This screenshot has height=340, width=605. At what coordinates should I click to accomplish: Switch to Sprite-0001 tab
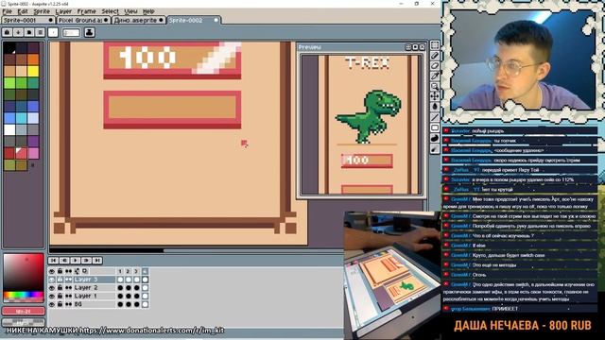pyautogui.click(x=28, y=20)
